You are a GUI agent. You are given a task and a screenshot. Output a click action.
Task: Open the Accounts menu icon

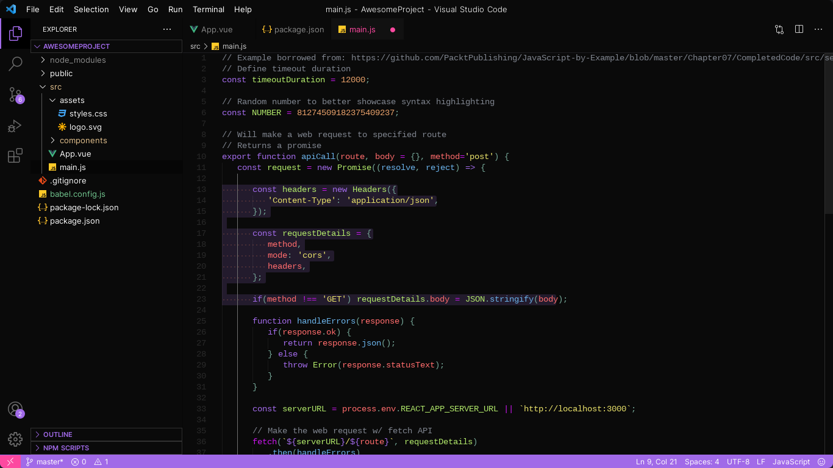point(15,409)
